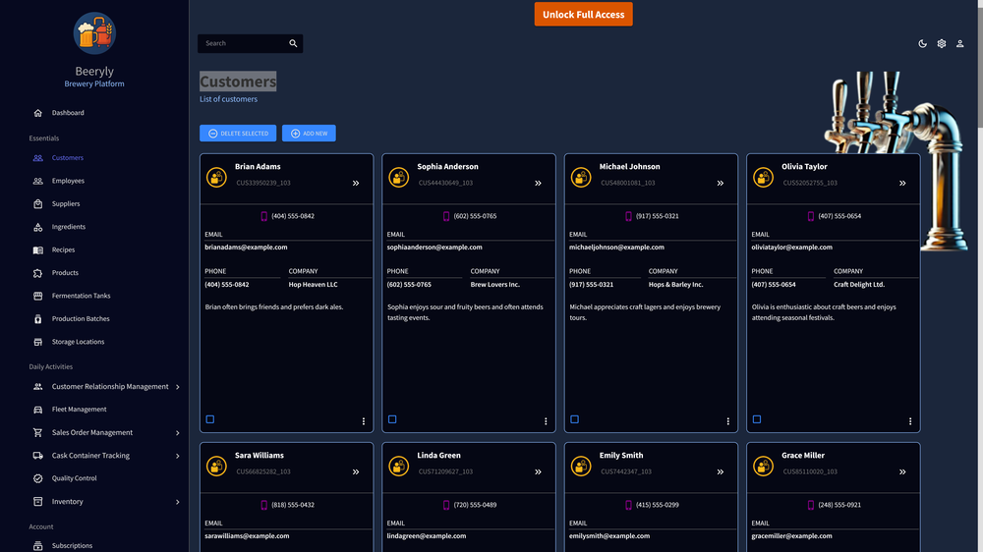Open Employees menu item
Screen dimensions: 983x552
(x=68, y=181)
